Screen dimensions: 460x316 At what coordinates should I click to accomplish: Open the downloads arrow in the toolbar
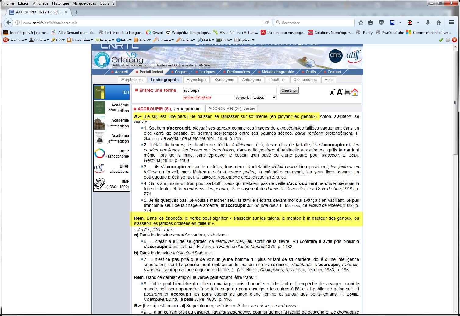tap(427, 23)
